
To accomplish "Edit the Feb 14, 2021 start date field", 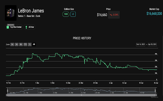I will click(141, 44).
